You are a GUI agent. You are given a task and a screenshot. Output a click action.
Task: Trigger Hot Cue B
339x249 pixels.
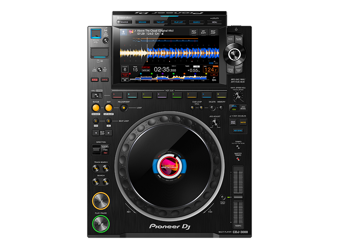pyautogui.click(x=132, y=95)
